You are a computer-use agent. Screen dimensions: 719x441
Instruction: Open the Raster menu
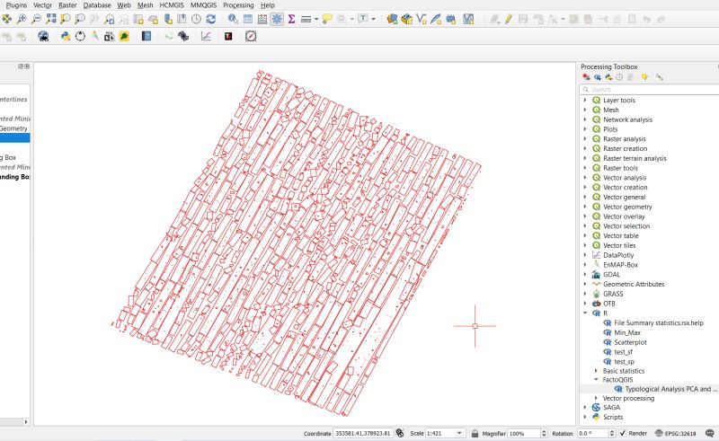(67, 5)
